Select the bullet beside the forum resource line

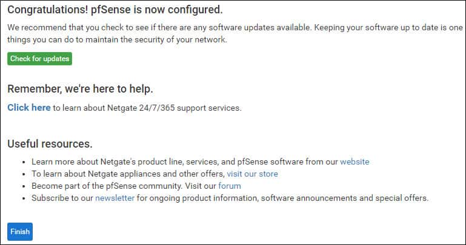24,186
